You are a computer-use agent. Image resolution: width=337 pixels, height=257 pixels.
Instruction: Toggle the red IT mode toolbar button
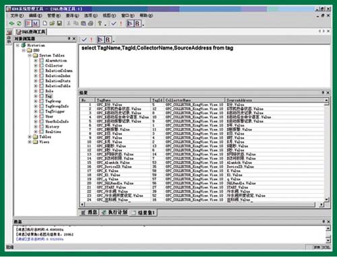(28, 24)
